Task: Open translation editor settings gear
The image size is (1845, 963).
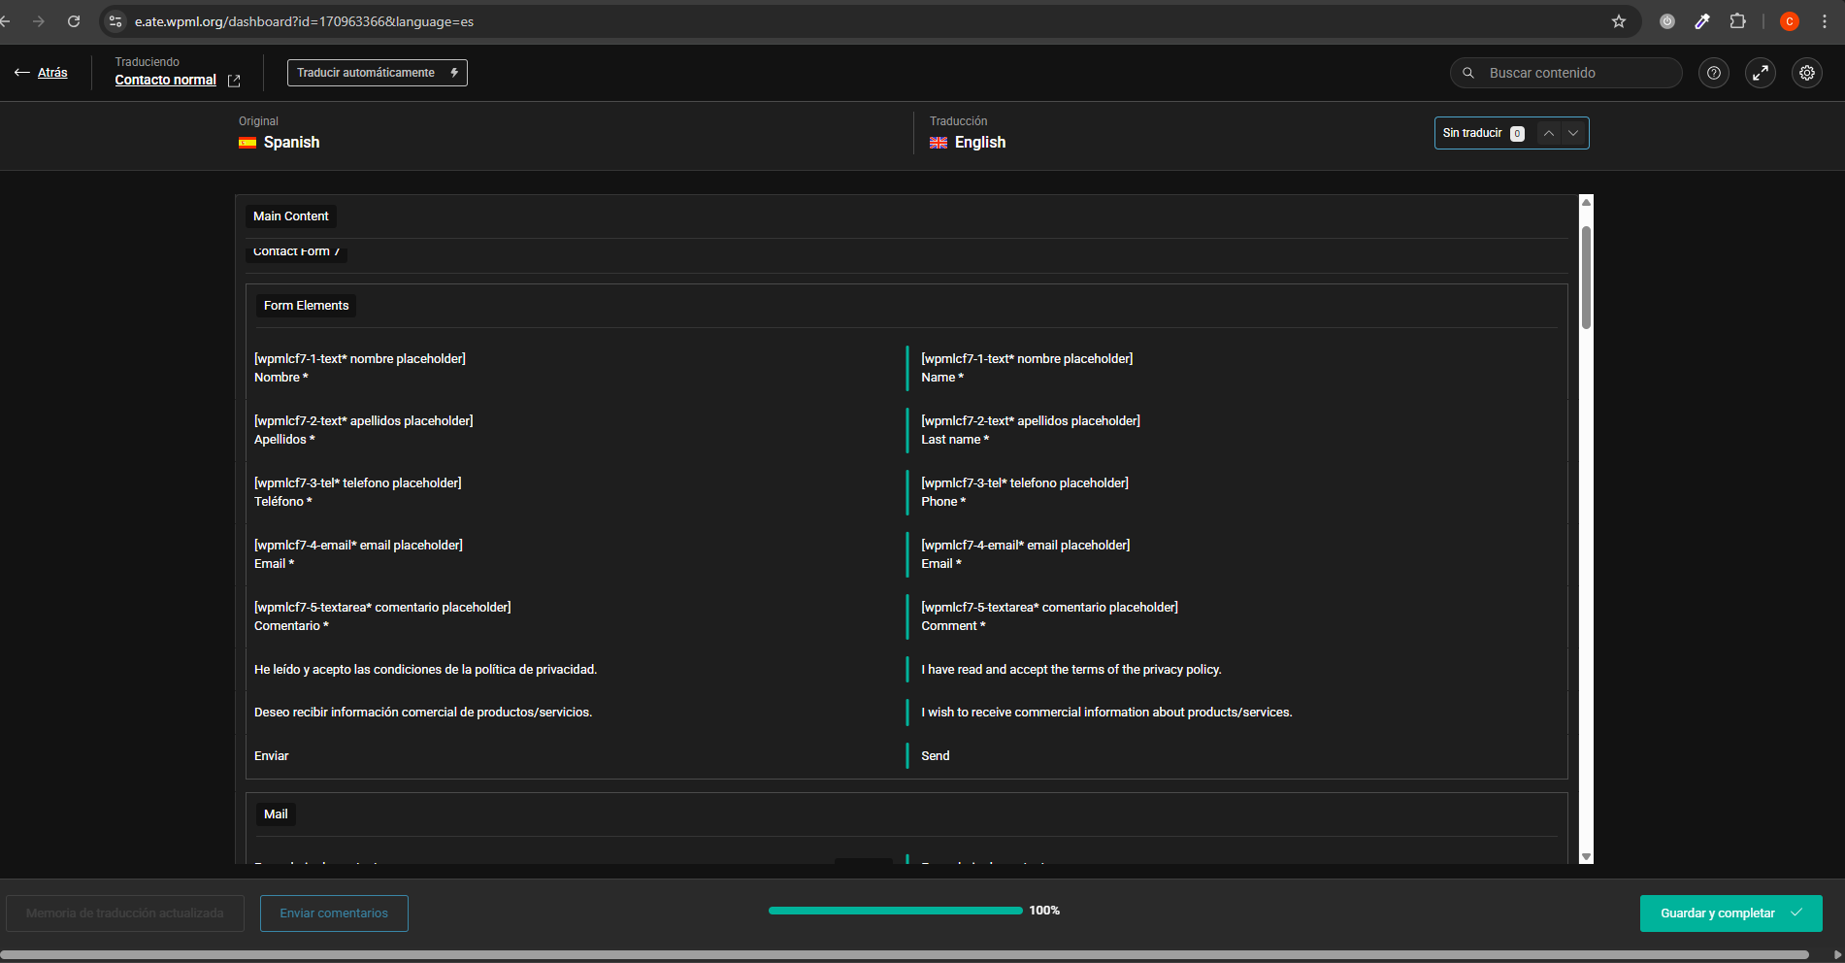Action: 1807,73
